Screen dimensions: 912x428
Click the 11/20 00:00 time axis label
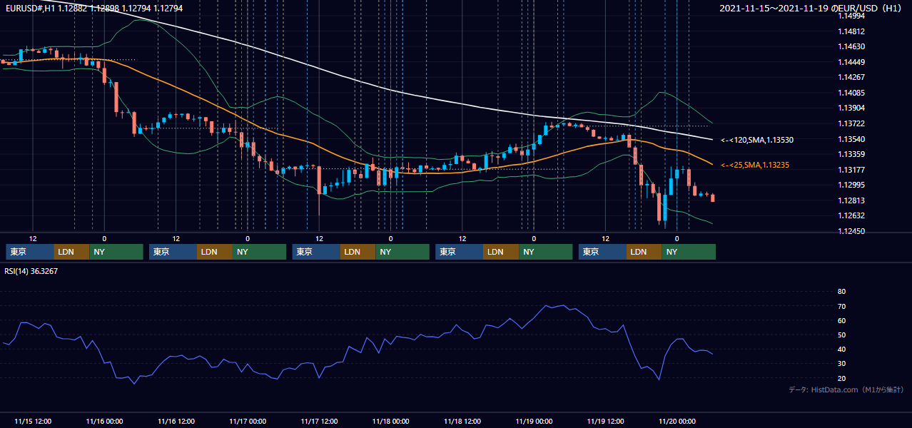click(677, 421)
